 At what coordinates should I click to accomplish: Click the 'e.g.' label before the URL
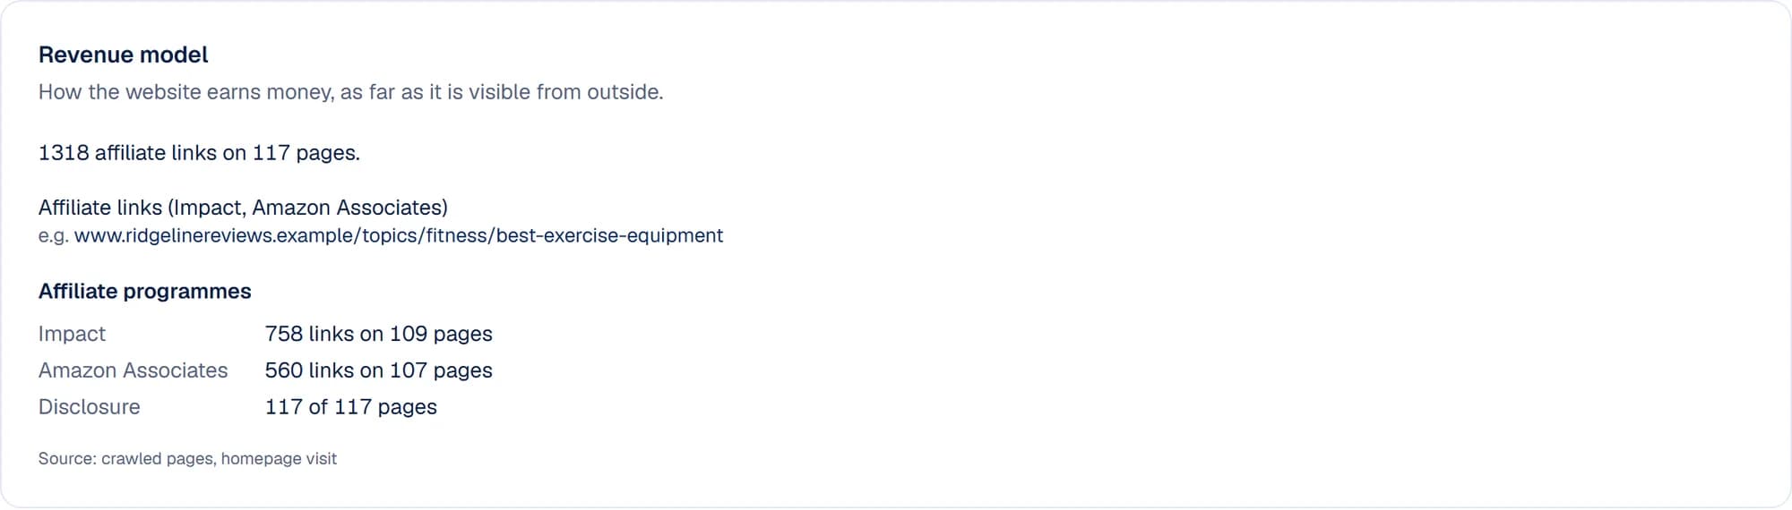tap(54, 236)
